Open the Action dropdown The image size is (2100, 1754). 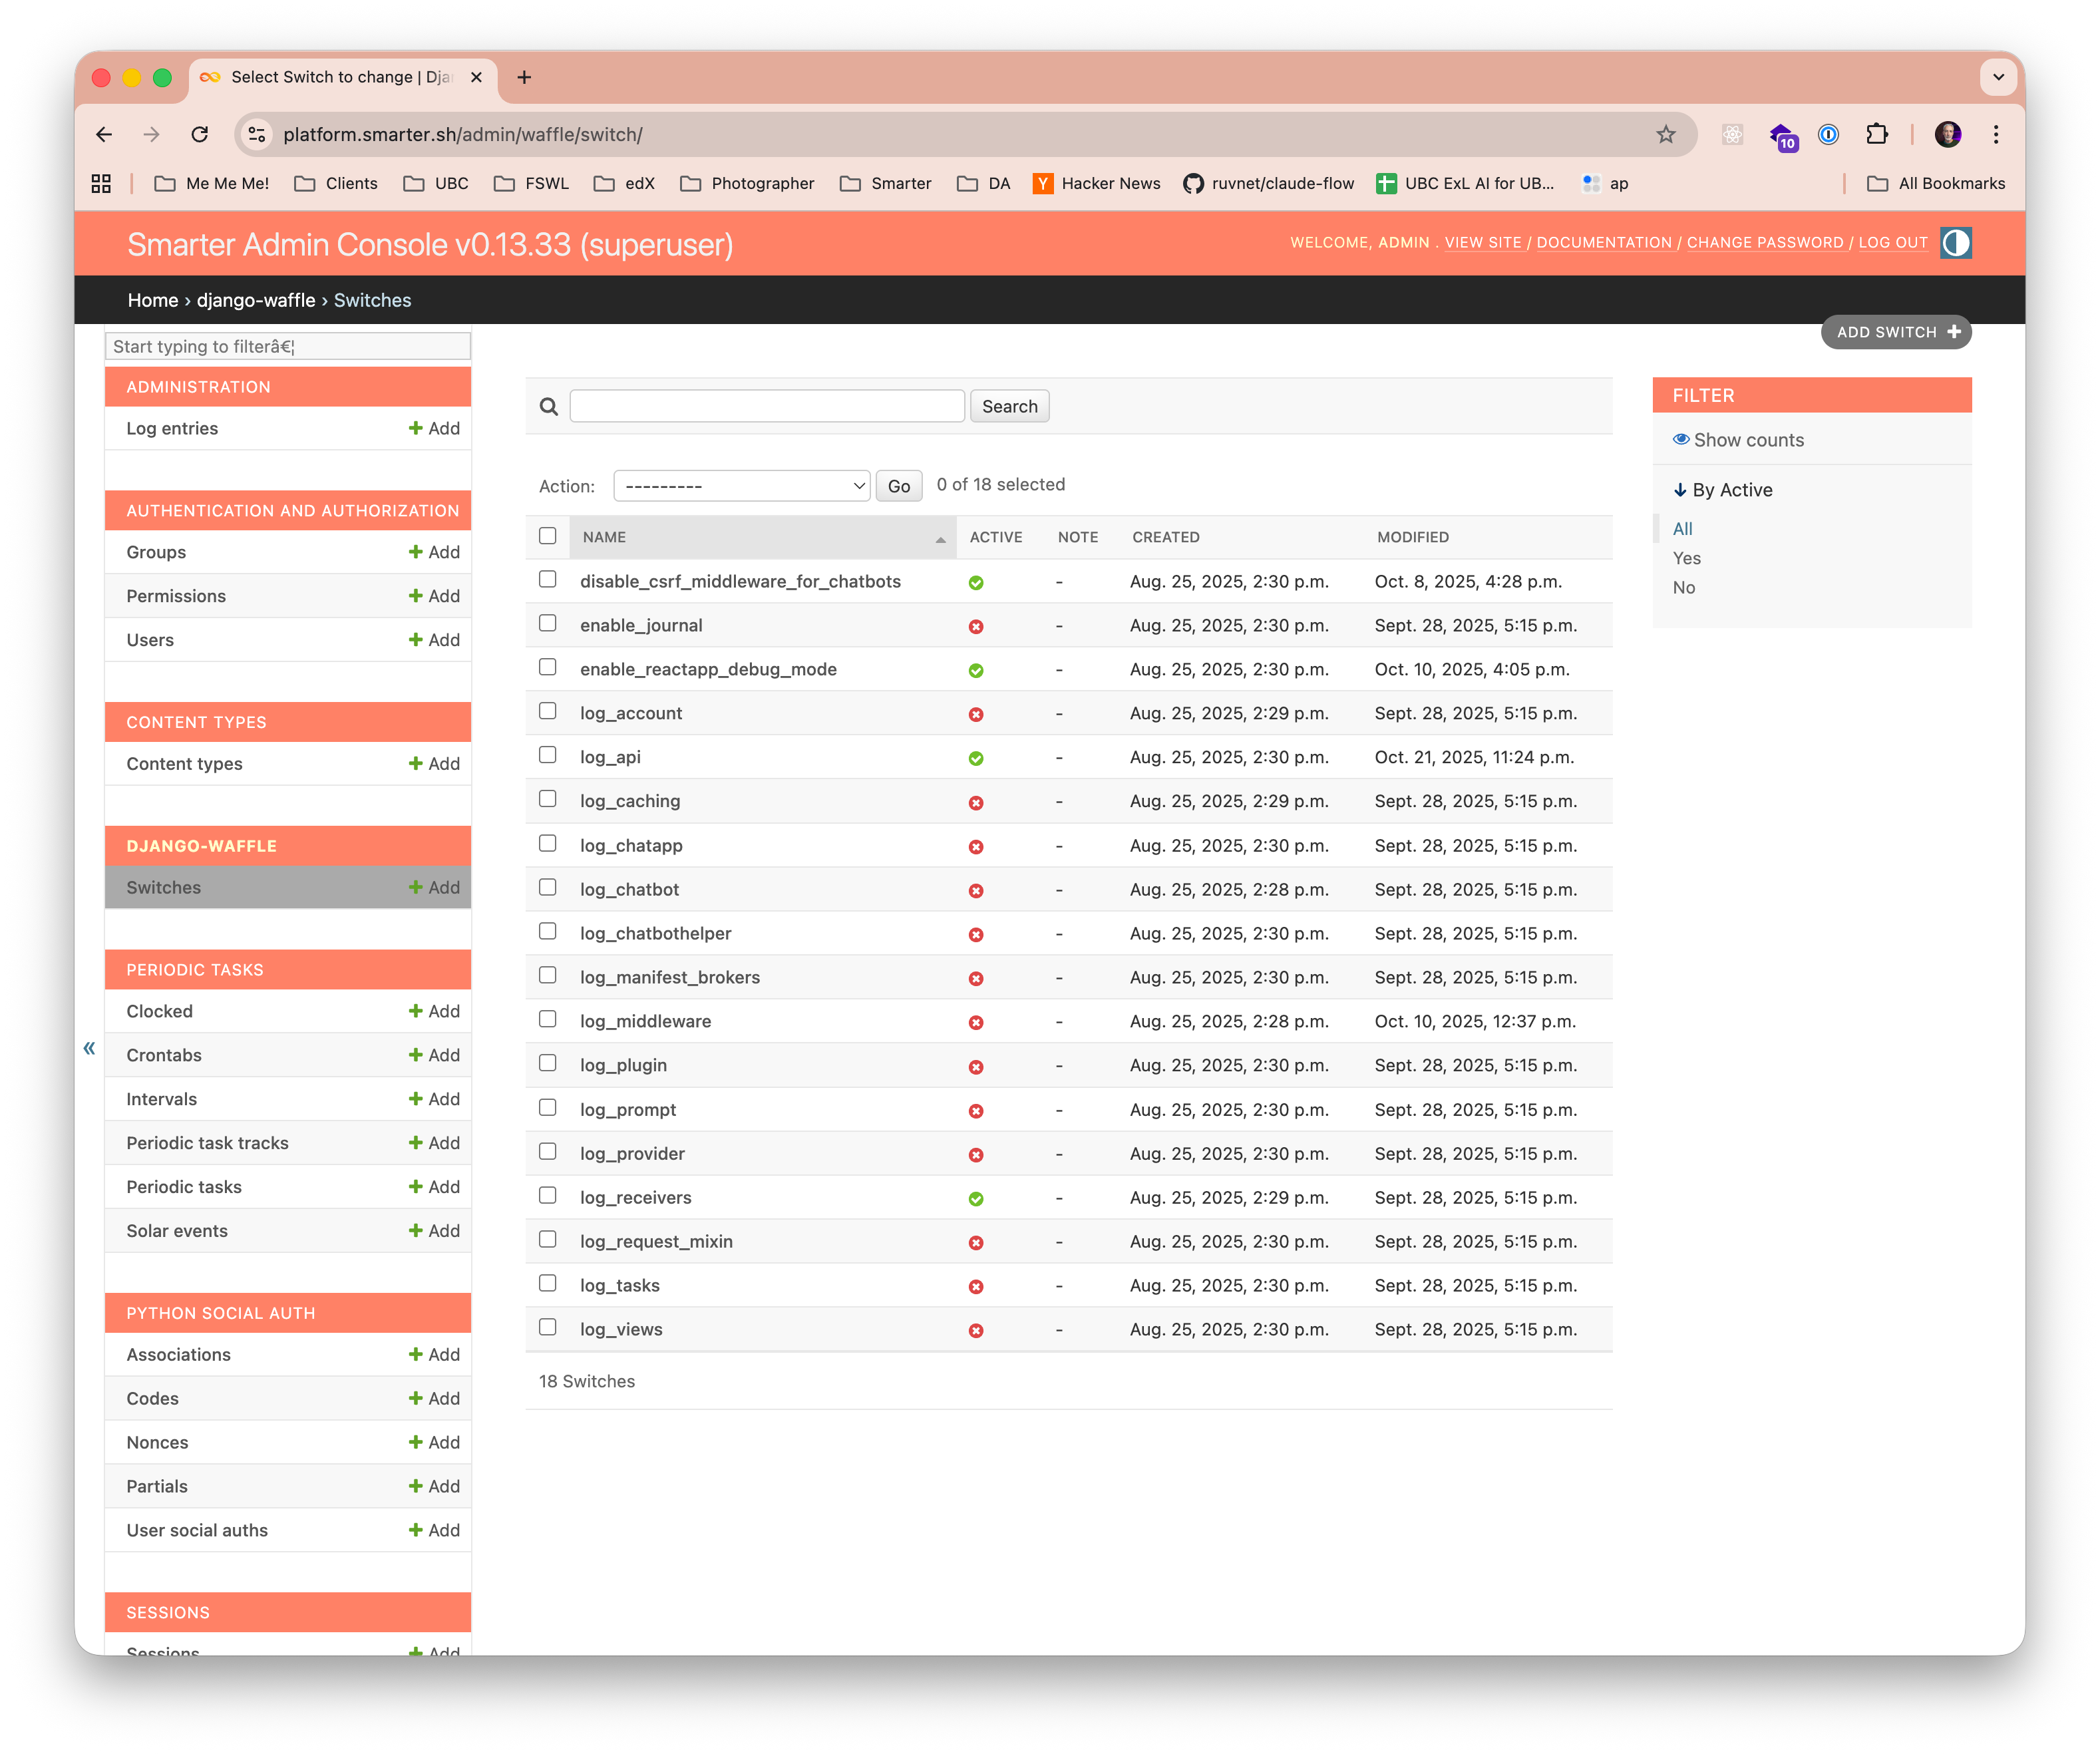(741, 486)
